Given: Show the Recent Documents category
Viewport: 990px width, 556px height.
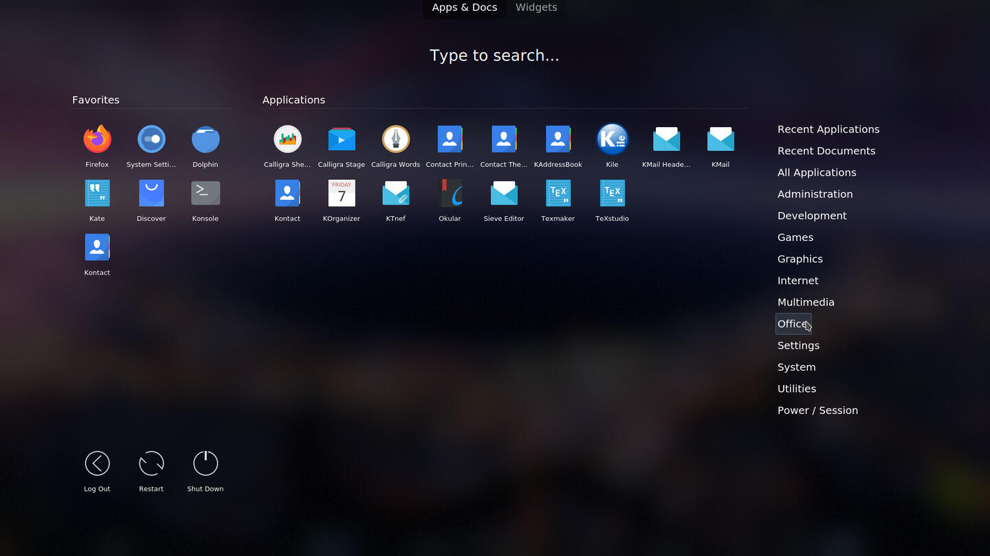Looking at the screenshot, I should click(826, 151).
